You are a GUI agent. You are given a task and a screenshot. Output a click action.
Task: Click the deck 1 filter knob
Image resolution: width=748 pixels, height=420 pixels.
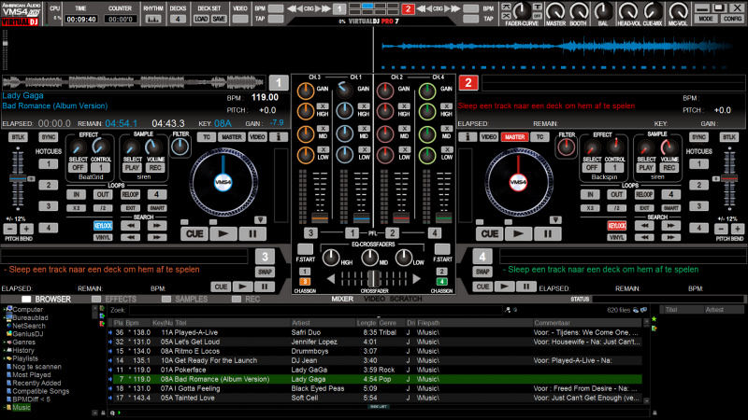[180, 147]
